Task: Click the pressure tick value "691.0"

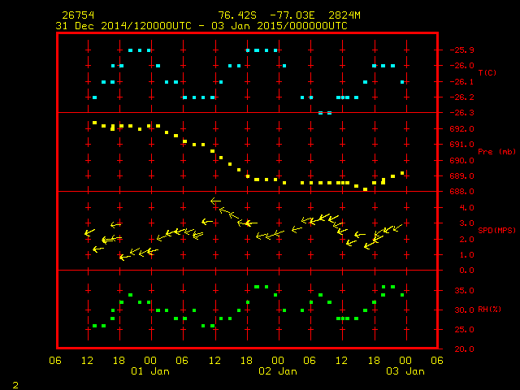Action: [461, 145]
